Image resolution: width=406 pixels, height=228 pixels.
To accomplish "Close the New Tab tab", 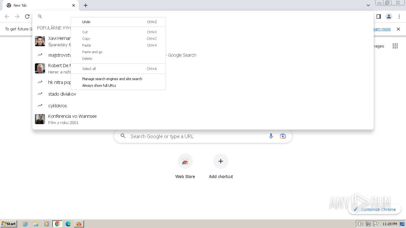I will [x=74, y=5].
